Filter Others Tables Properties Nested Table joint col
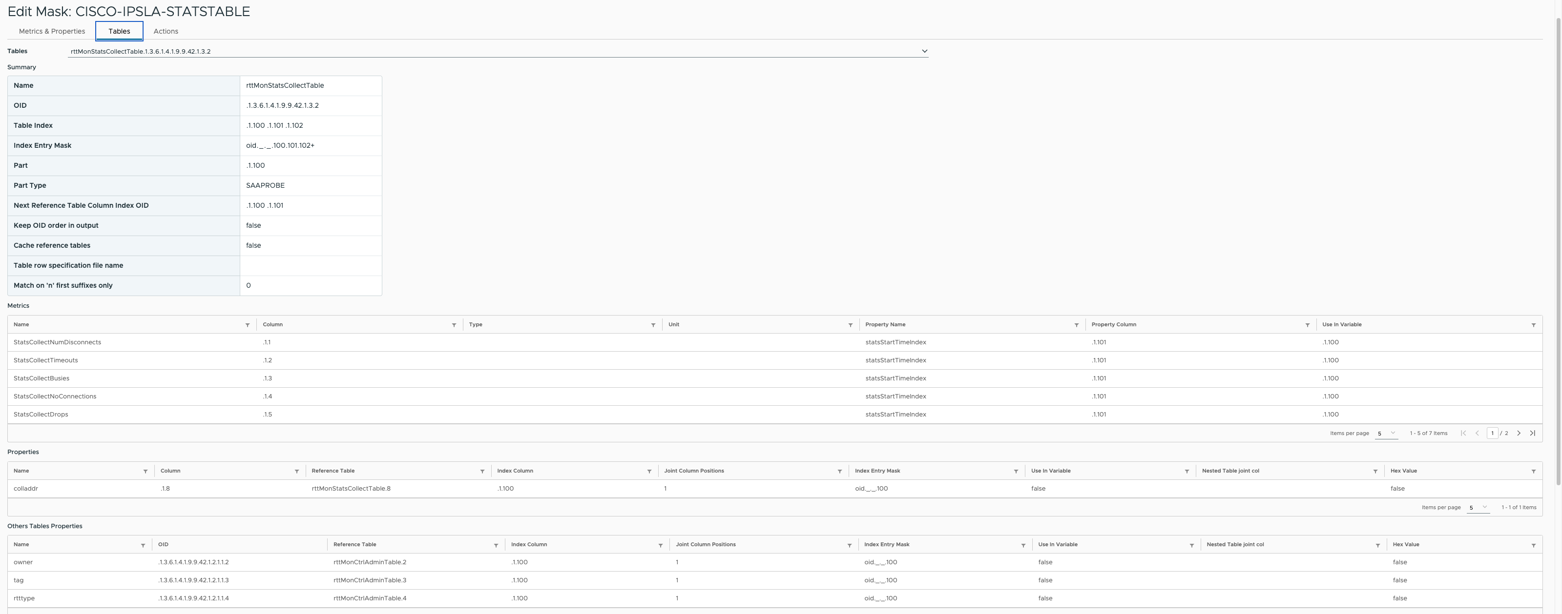The width and height of the screenshot is (1562, 614). [x=1377, y=546]
